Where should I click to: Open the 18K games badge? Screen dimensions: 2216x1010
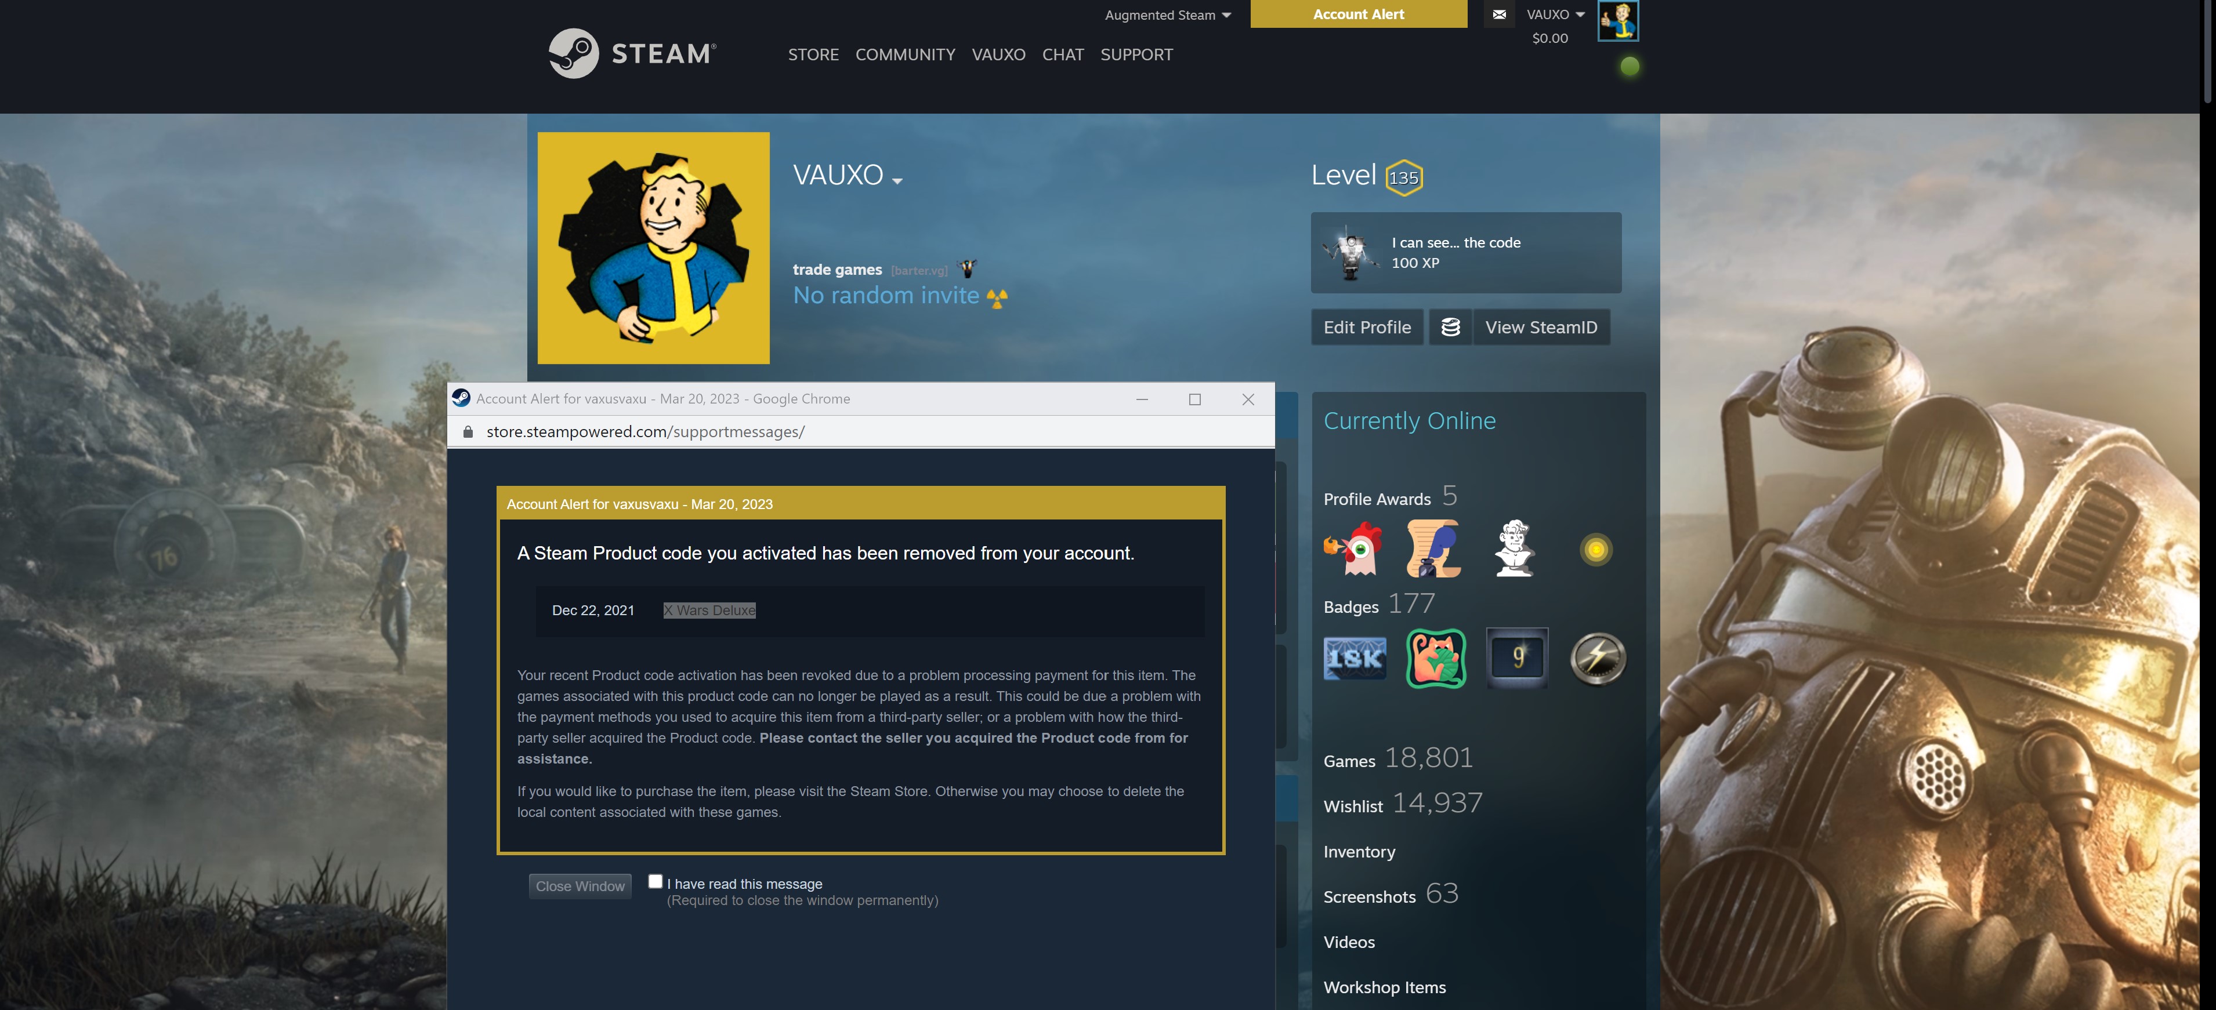click(1354, 659)
